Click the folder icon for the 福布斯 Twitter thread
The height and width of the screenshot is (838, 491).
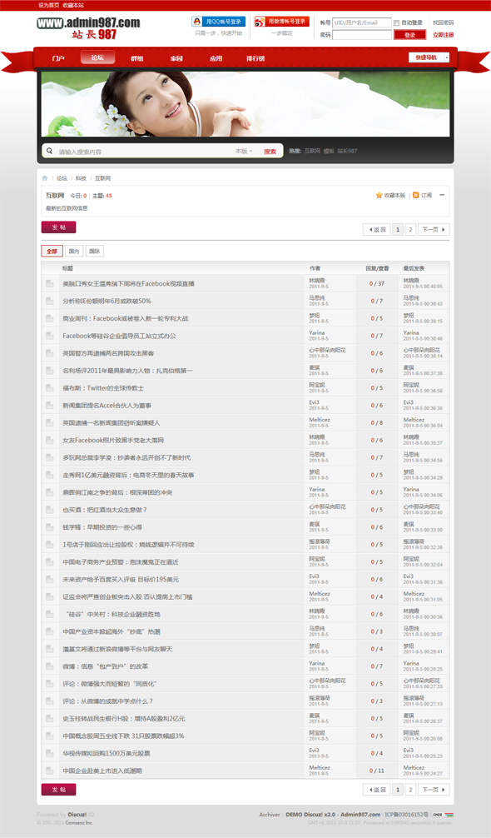[50, 388]
